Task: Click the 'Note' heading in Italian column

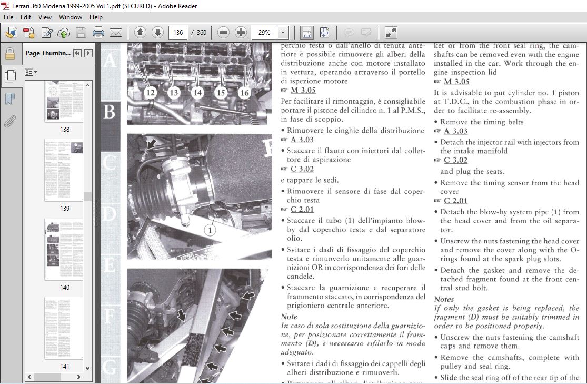Action: 289,317
